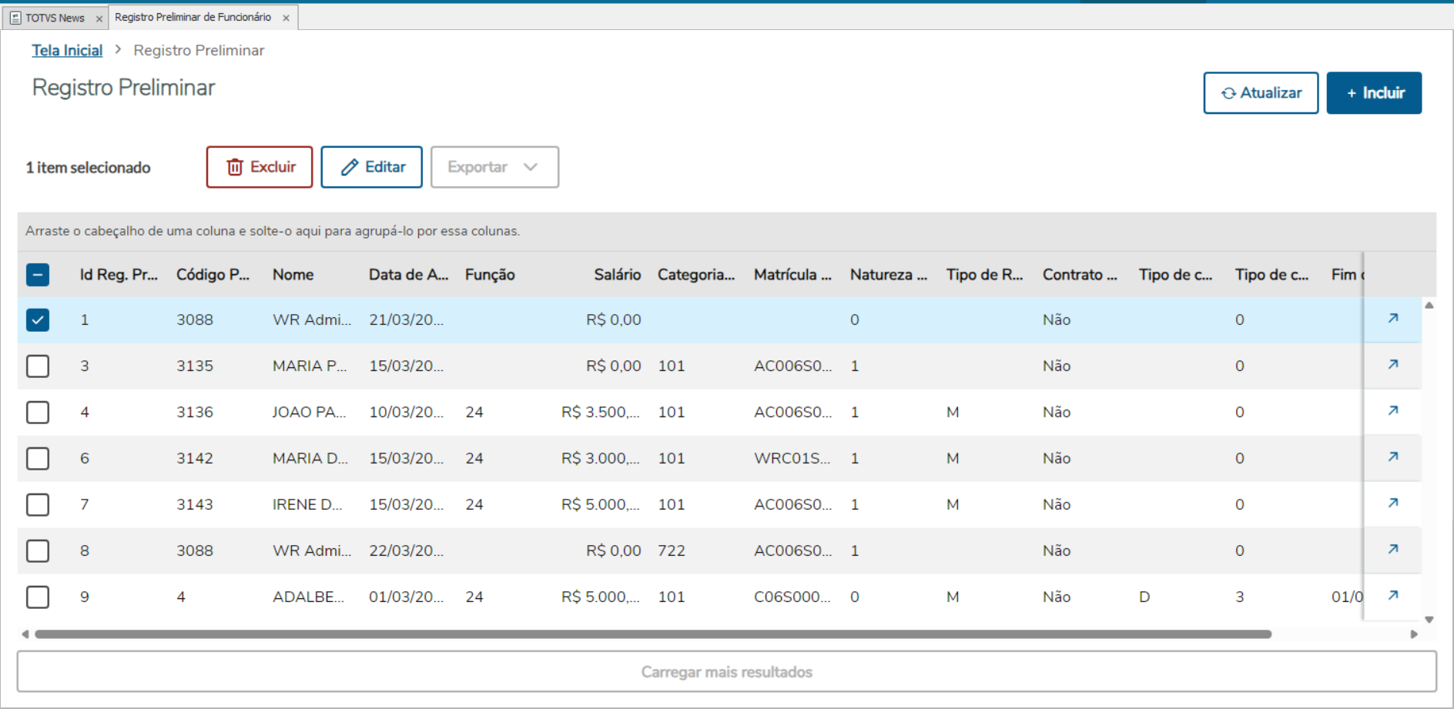1454x709 pixels.
Task: Sort by Matrícula ... column header
Action: (792, 275)
